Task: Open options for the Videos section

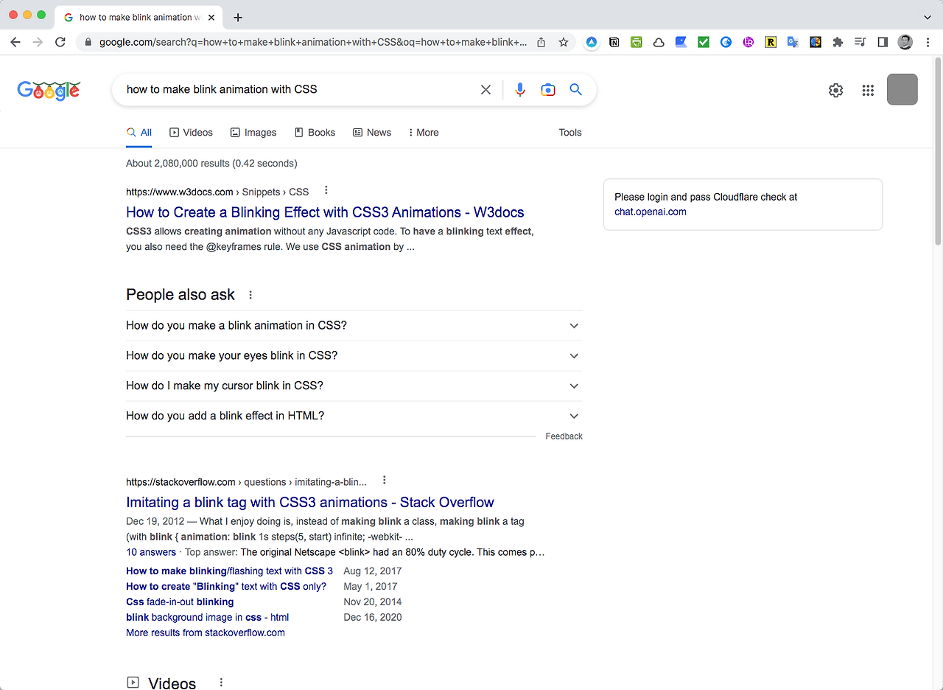Action: pos(221,683)
